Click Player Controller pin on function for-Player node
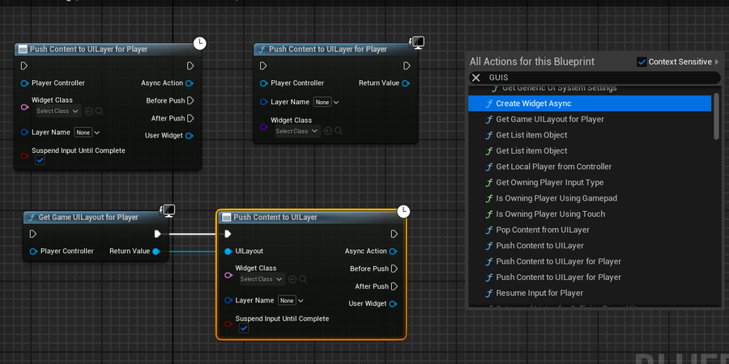Image resolution: width=729 pixels, height=364 pixels. (x=263, y=83)
